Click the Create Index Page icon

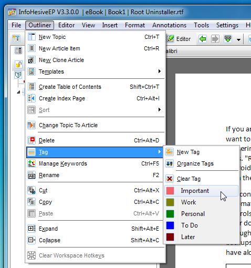coord(32,98)
